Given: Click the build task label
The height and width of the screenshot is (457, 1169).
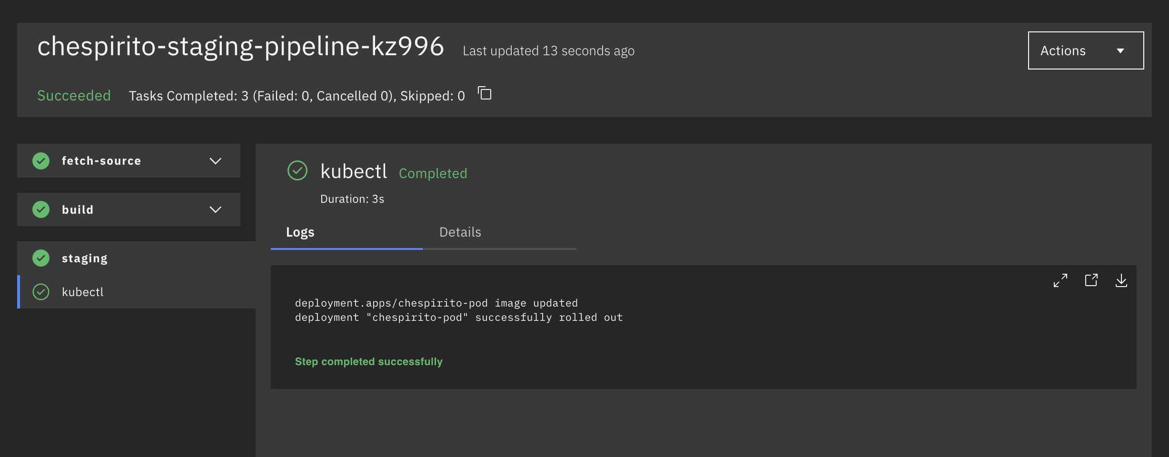Looking at the screenshot, I should (x=78, y=209).
